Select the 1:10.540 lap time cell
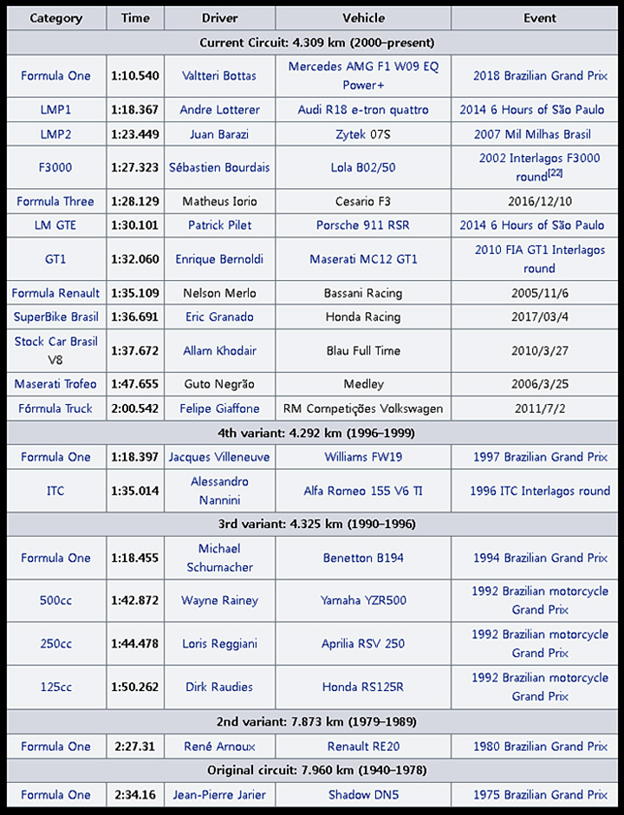 (135, 76)
